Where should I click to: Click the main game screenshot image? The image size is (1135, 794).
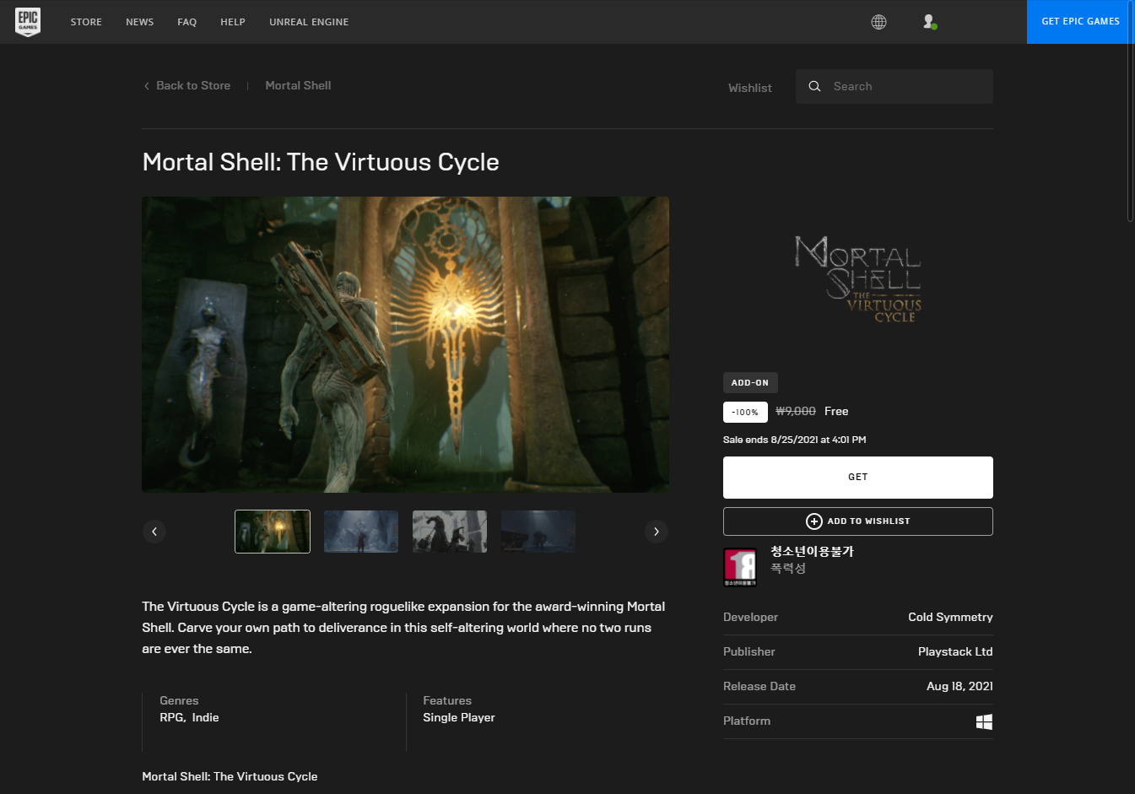(x=406, y=344)
